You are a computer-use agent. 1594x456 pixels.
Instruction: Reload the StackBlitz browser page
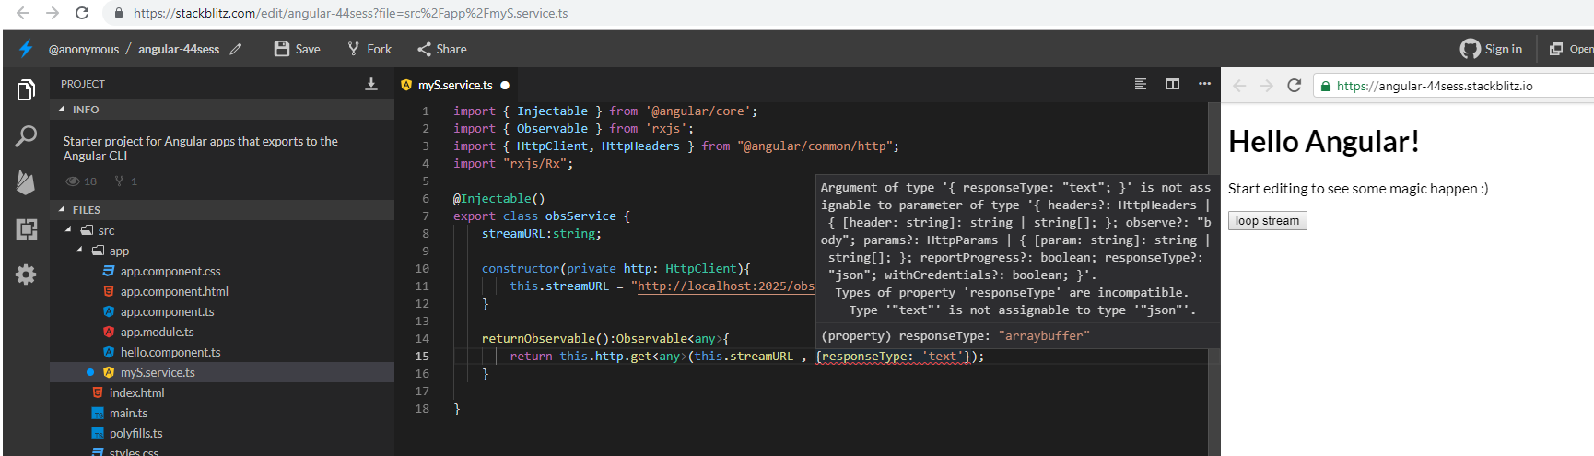click(x=82, y=13)
